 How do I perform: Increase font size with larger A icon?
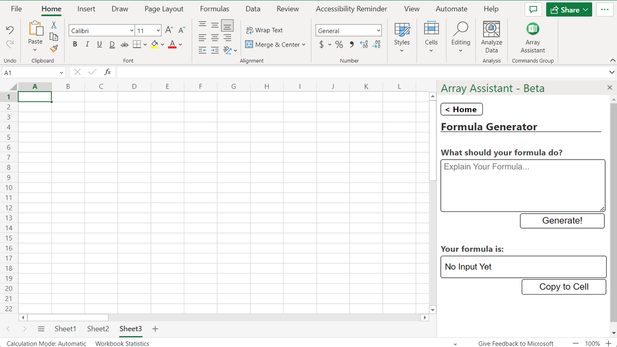[169, 30]
